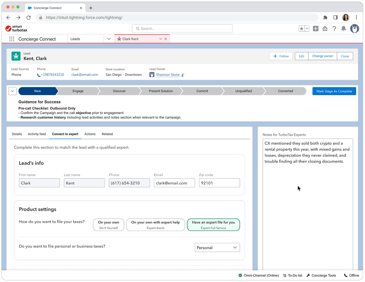Select the Engage stage in the path

pyautogui.click(x=78, y=91)
